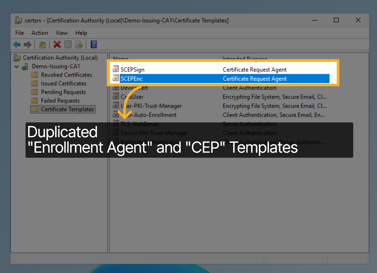
Task: Open Pending Requests folder
Action: (x=63, y=92)
